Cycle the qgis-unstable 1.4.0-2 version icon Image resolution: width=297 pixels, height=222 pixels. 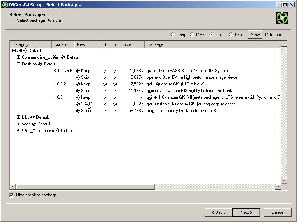(x=78, y=104)
